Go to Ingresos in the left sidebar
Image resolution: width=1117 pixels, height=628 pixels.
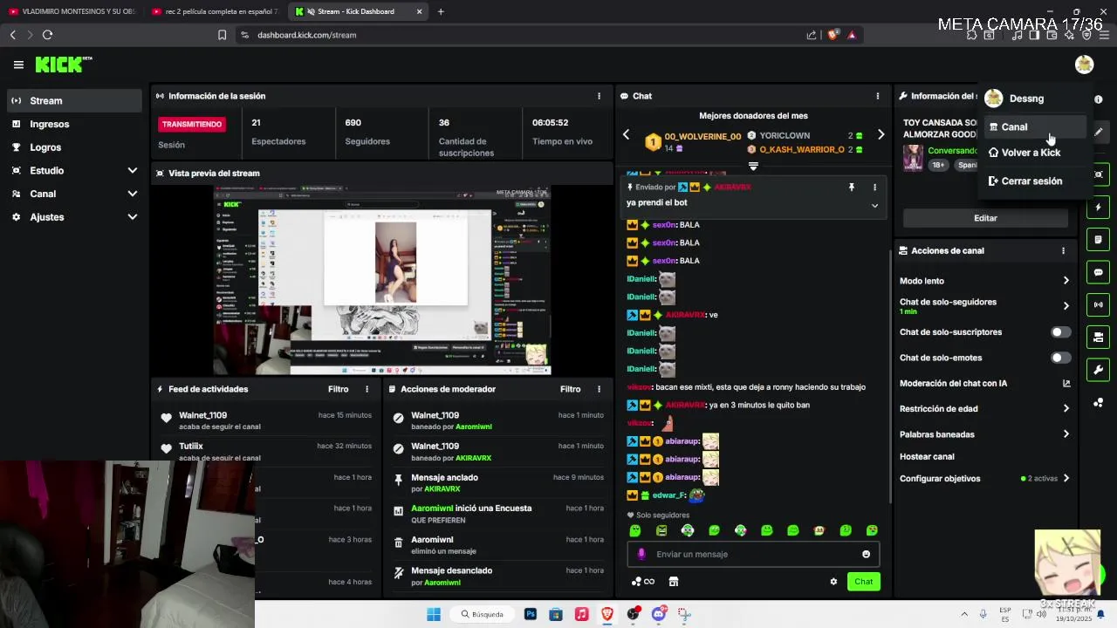click(75, 124)
